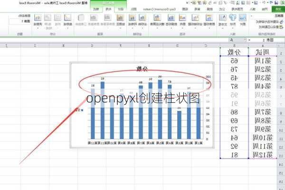285x190 pixels.
Task: Open the 图表区 chart element selector
Action: pyautogui.click(x=267, y=16)
